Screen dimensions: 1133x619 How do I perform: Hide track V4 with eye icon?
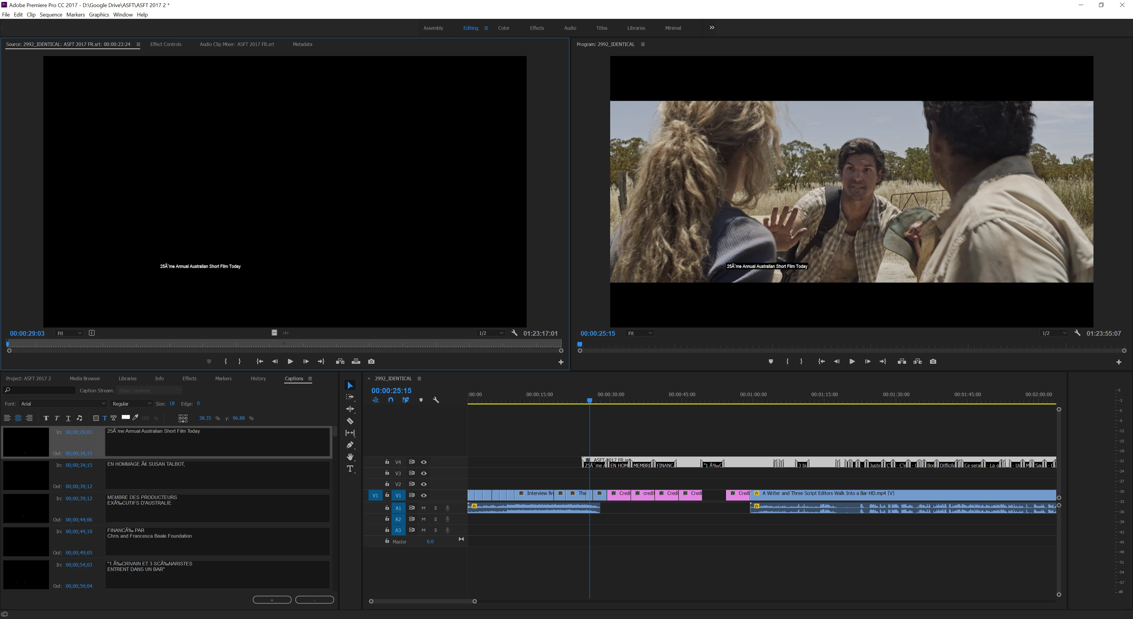424,462
